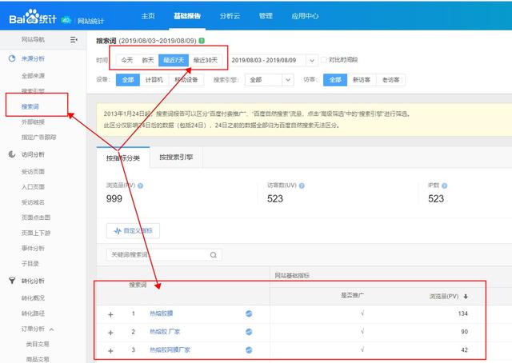Select the 计算机 device filter
This screenshot has height=363, width=512.
pos(154,80)
